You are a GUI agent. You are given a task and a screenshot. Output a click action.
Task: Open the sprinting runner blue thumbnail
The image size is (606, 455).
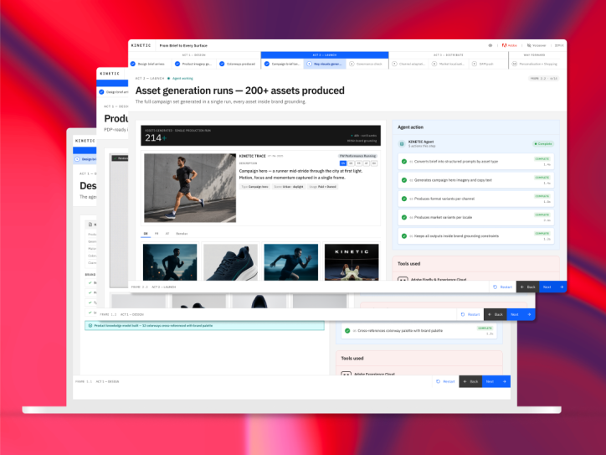pos(291,262)
